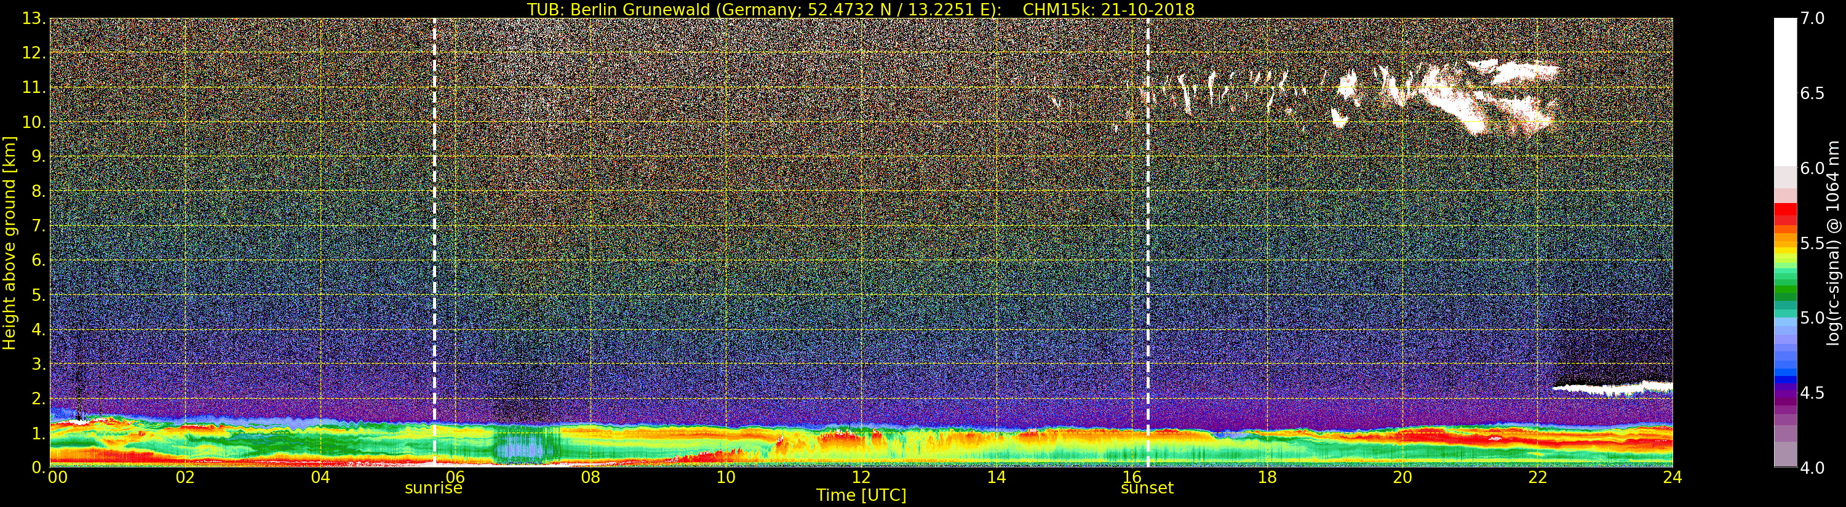Click the 13 km tick on the height axis

point(33,18)
